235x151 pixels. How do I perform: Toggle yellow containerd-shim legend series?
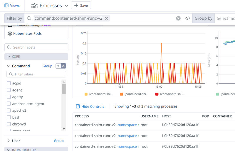click(99, 94)
